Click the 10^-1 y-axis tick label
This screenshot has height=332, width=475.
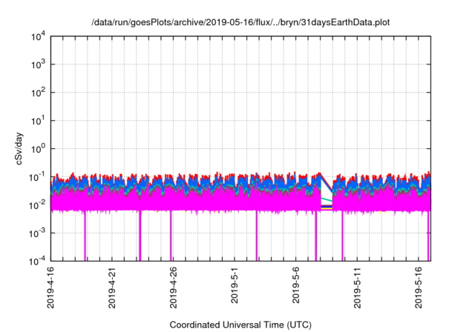(37, 177)
